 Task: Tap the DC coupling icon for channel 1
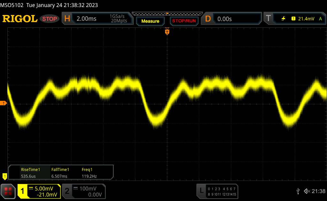pos(31,189)
